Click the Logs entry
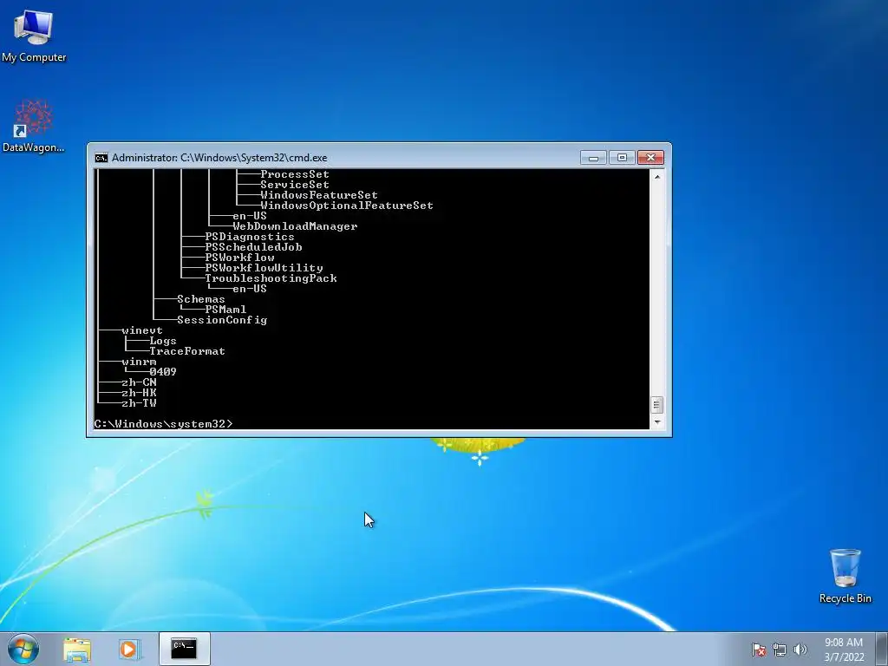 click(x=163, y=341)
